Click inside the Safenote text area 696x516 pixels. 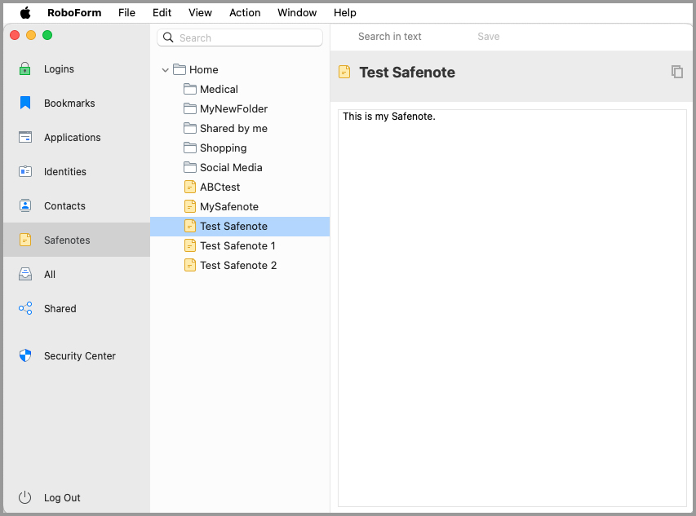(512, 308)
